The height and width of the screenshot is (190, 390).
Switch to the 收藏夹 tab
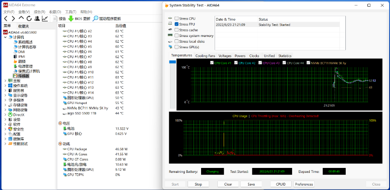[x=23, y=26]
